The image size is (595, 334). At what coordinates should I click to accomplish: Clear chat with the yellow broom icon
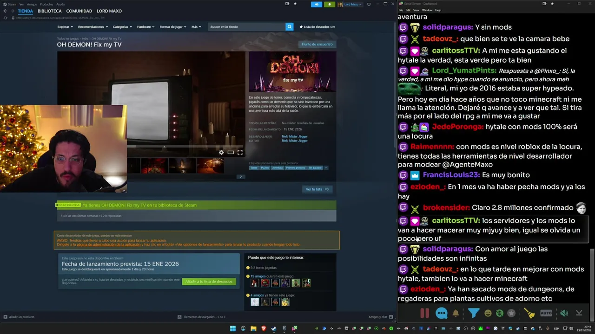pos(529,313)
